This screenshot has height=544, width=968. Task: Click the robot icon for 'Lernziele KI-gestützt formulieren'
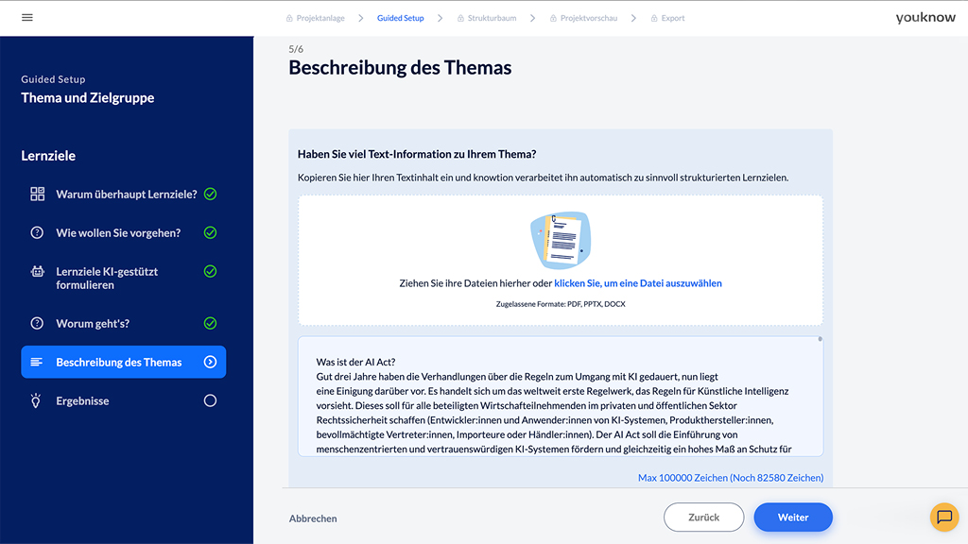point(35,273)
